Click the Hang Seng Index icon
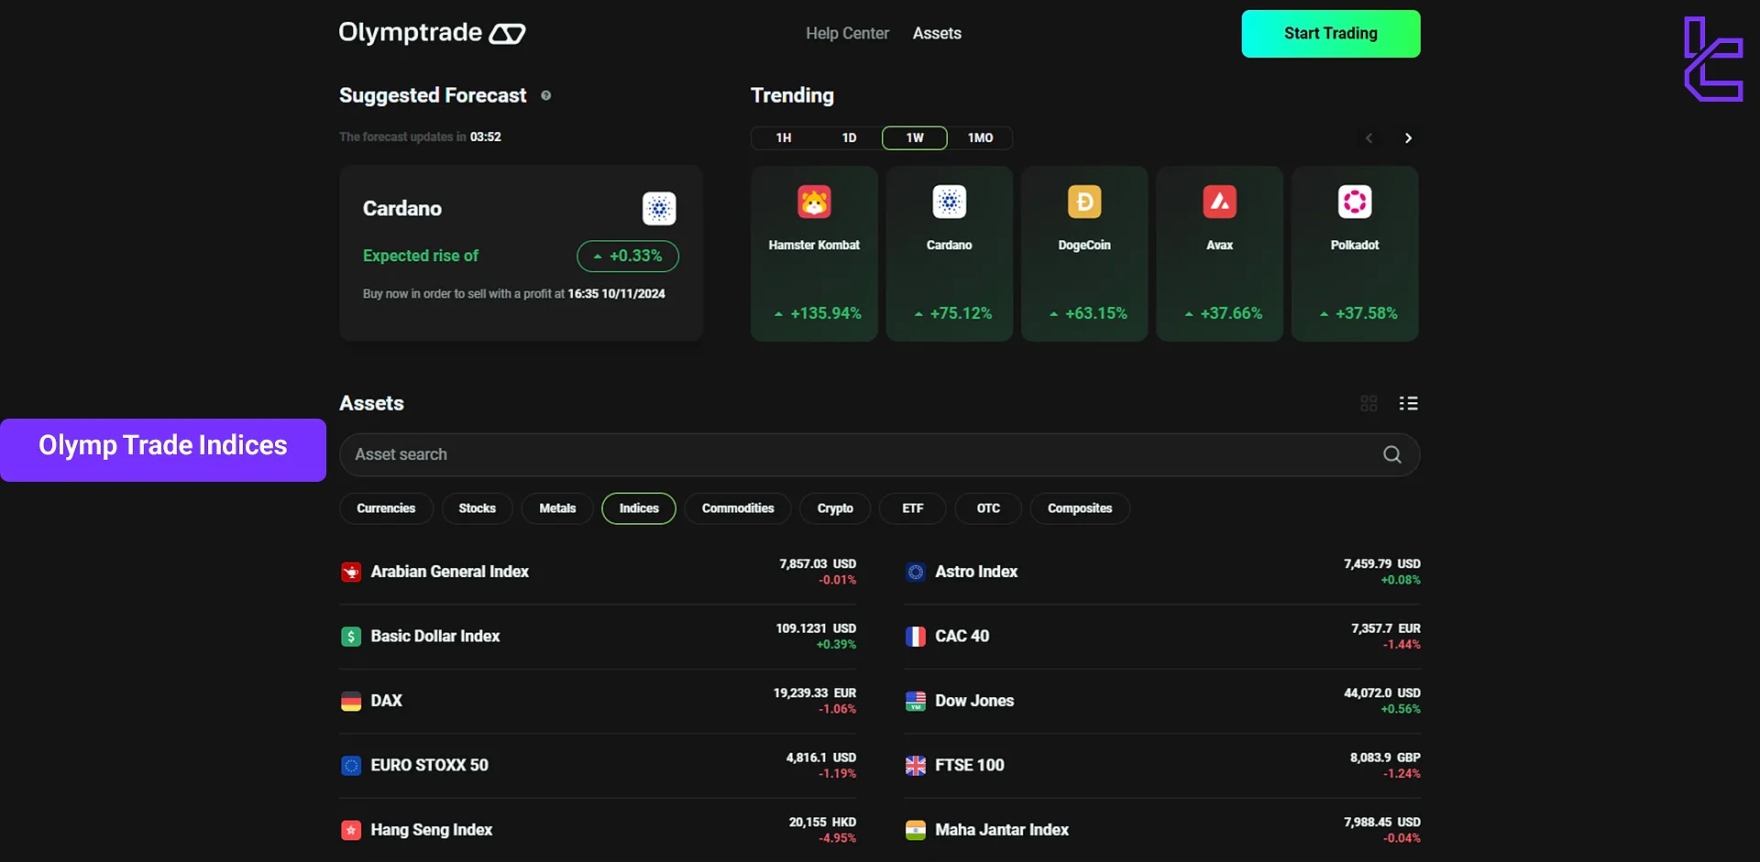The image size is (1760, 862). tap(351, 831)
